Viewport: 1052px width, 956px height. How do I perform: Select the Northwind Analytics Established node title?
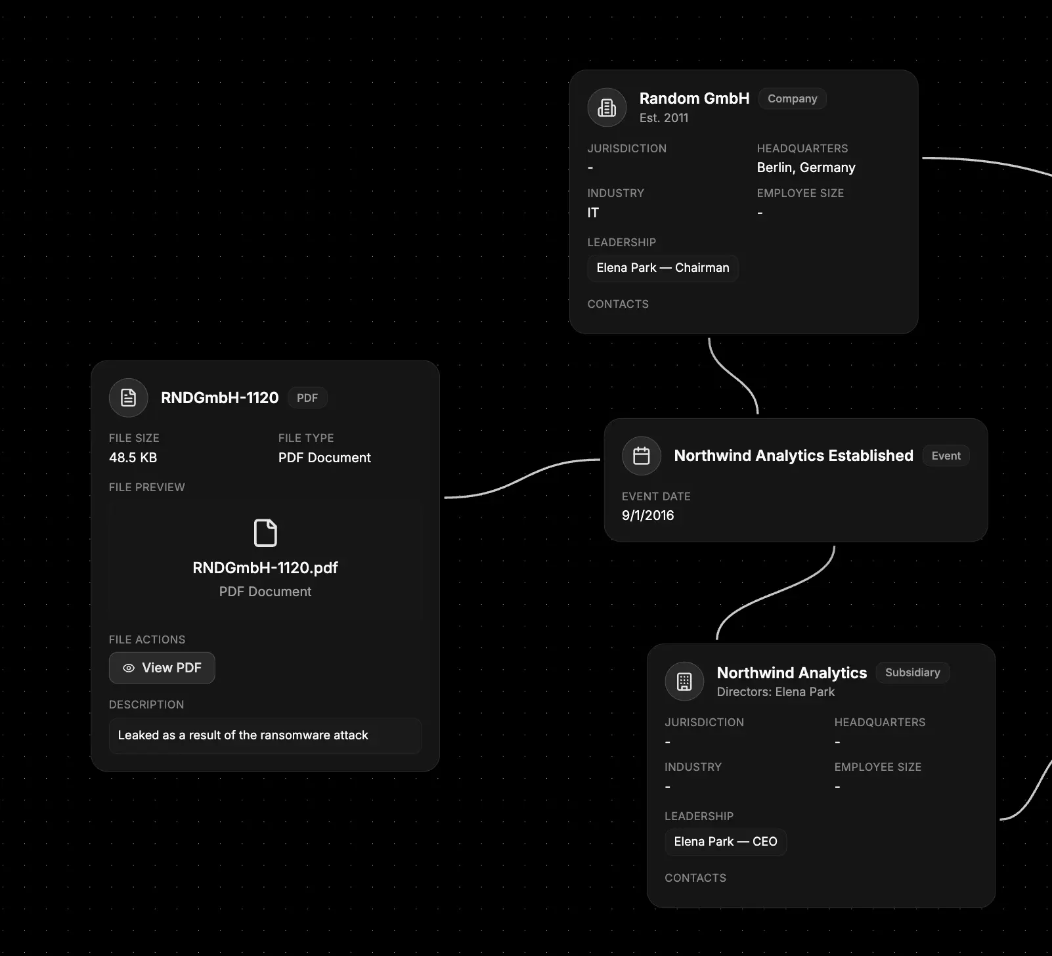(793, 455)
